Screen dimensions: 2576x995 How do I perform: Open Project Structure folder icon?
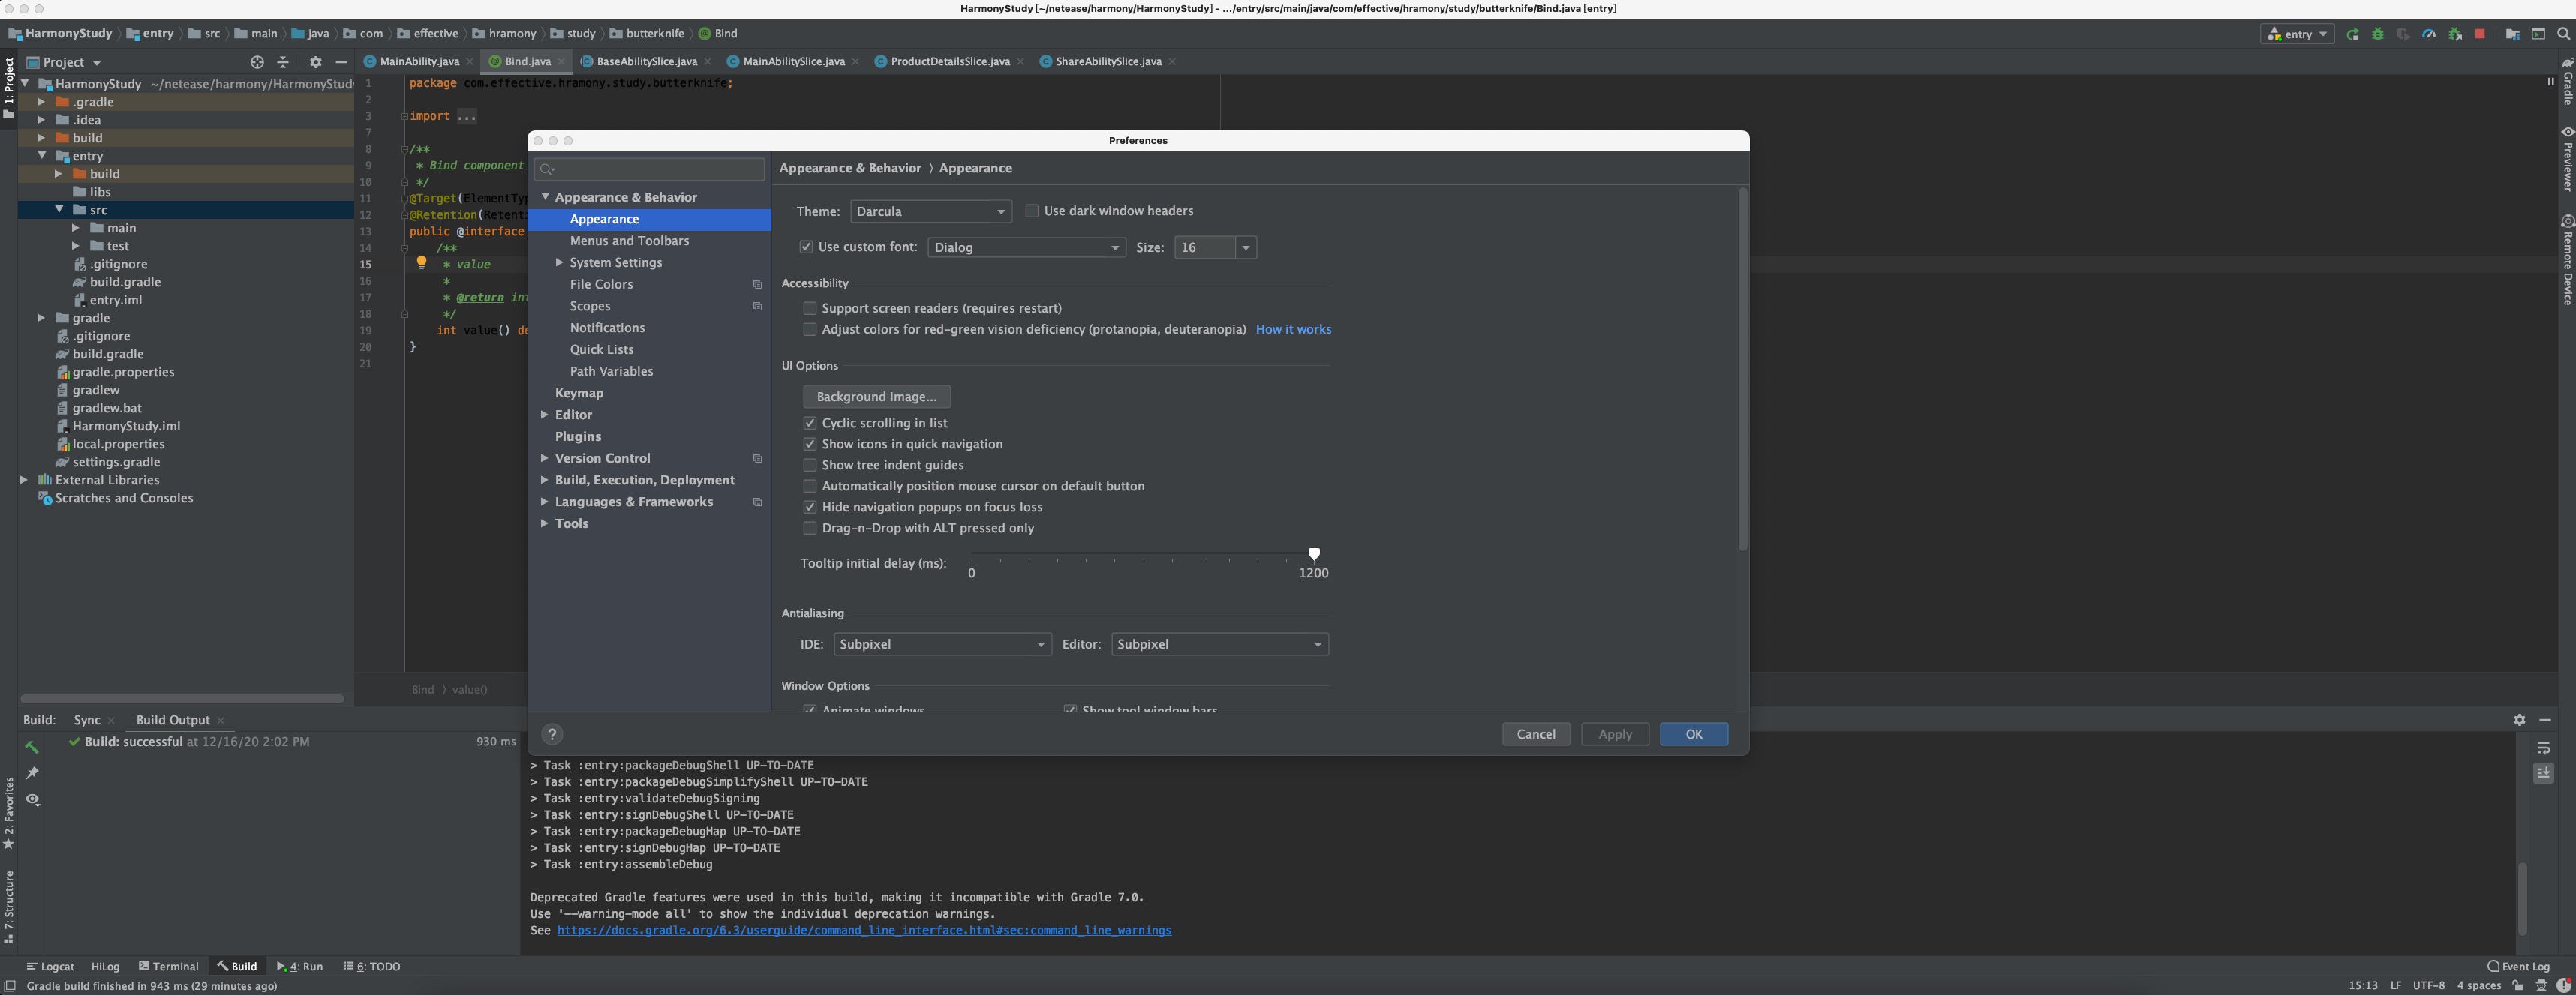tap(2512, 34)
